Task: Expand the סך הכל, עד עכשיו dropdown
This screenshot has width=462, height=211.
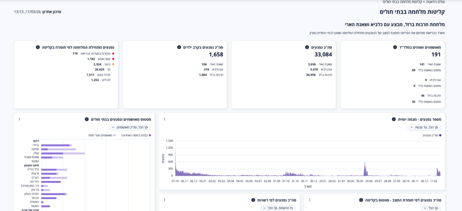Action: pyautogui.click(x=424, y=127)
